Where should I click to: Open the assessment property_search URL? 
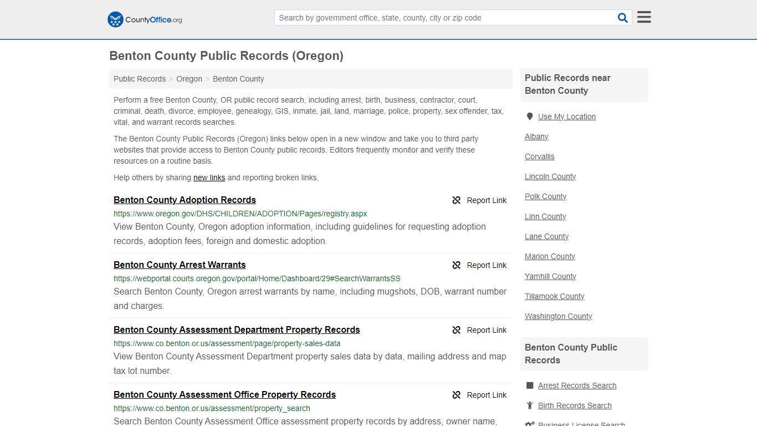212,408
